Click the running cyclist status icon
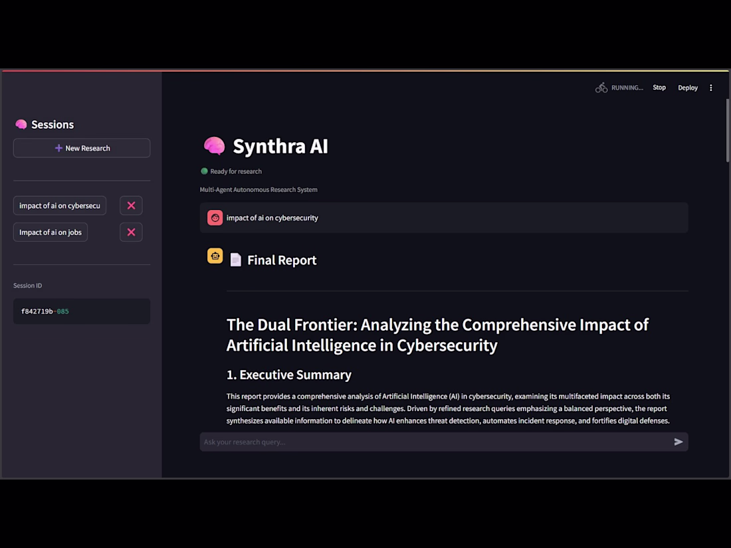This screenshot has width=731, height=548. pyautogui.click(x=601, y=88)
